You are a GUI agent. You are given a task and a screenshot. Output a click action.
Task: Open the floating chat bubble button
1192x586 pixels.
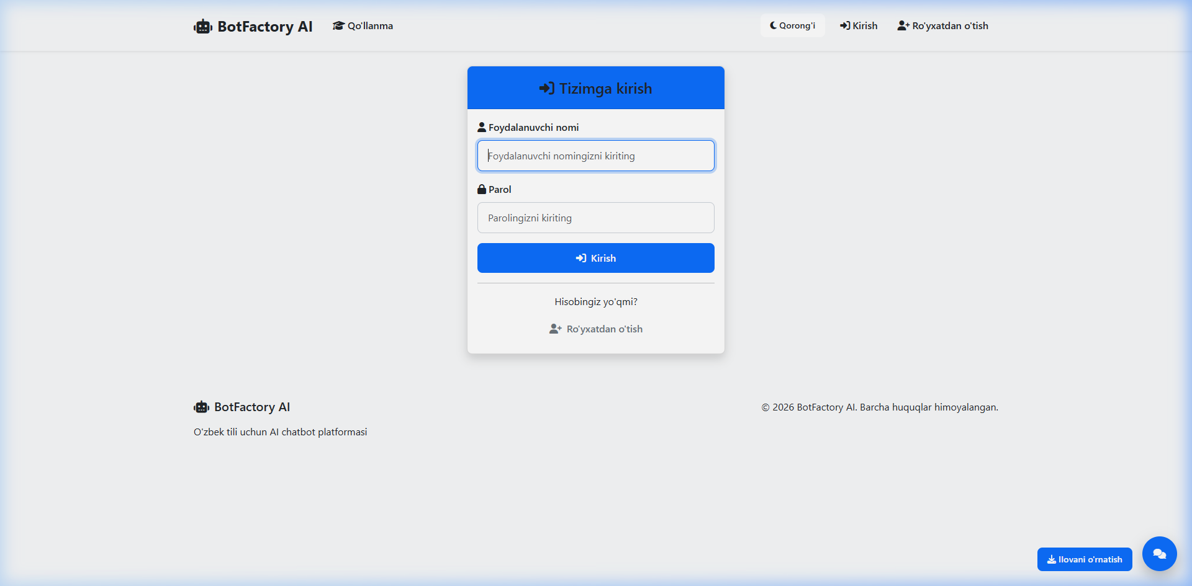pos(1159,553)
